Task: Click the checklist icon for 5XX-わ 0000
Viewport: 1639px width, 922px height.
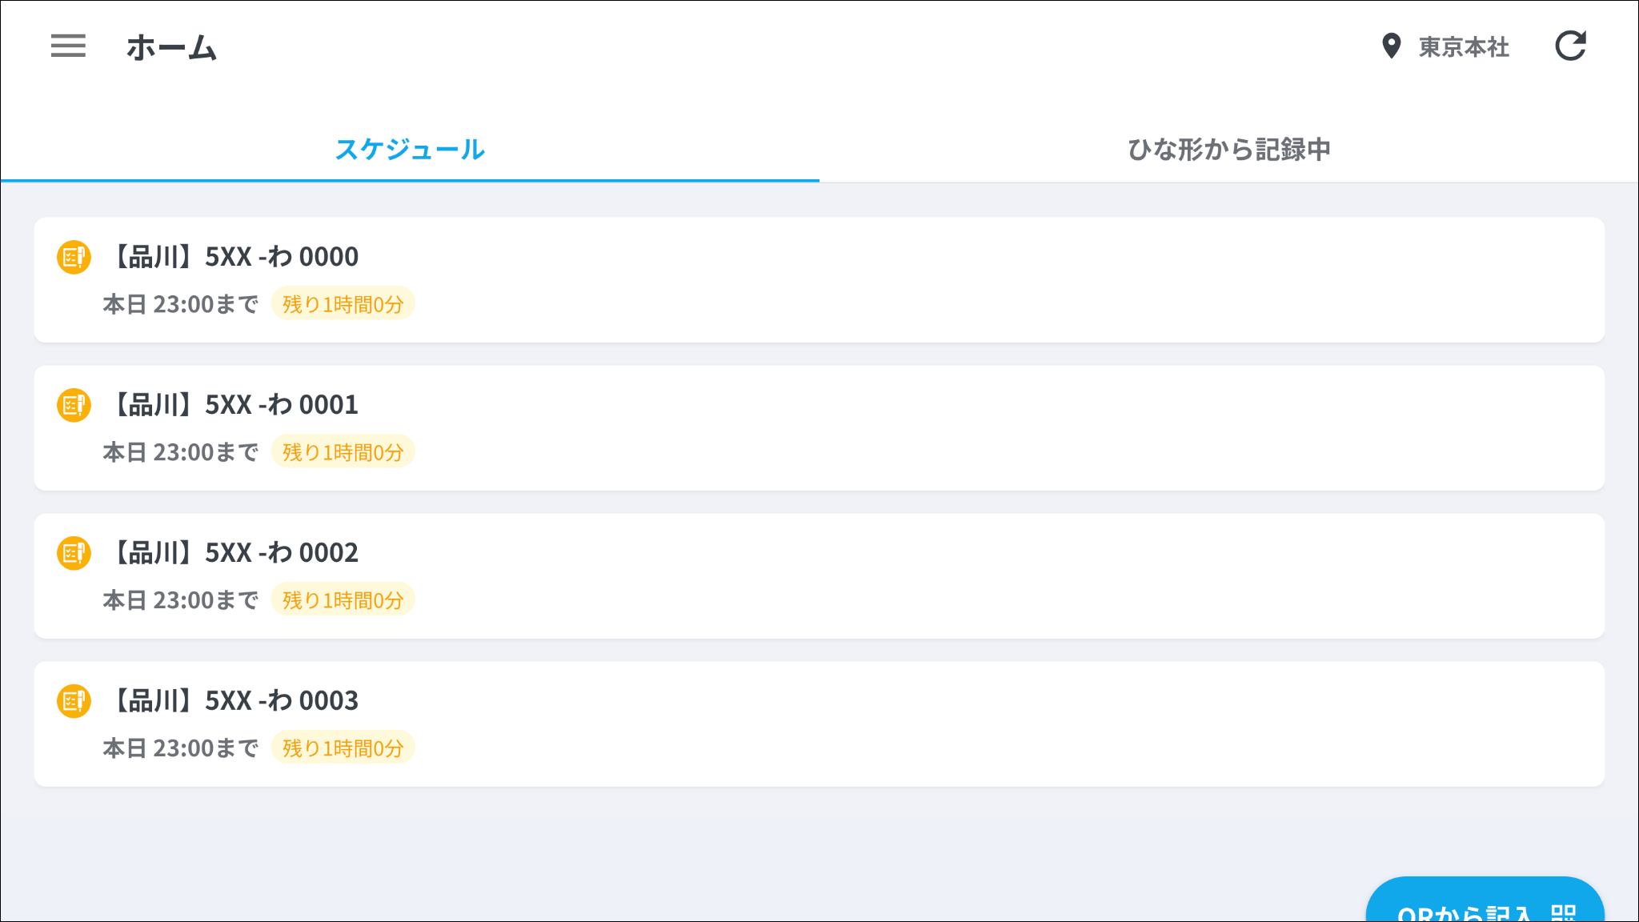Action: coord(74,257)
